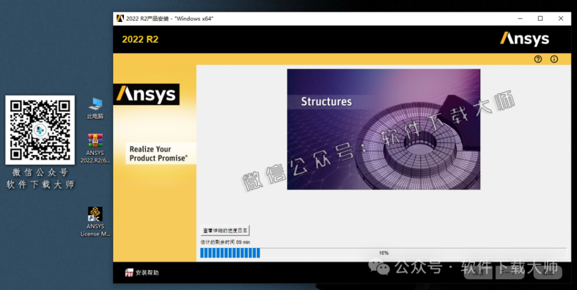Minimize the installer window
This screenshot has height=290, width=577.
pyautogui.click(x=520, y=19)
